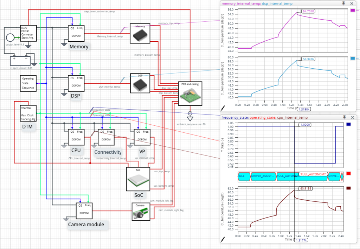Image resolution: width=360 pixels, height=249 pixels.
Task: Open the PCB and casing component
Action: click(x=191, y=93)
